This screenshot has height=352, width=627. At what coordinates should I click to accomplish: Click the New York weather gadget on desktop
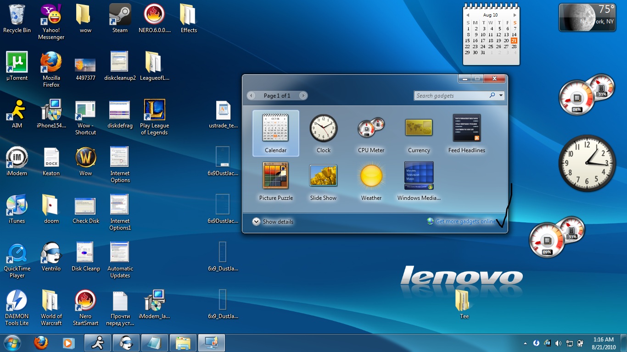coord(587,17)
